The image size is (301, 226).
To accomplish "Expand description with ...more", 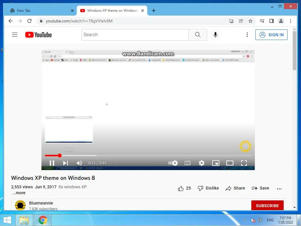I will [x=19, y=193].
